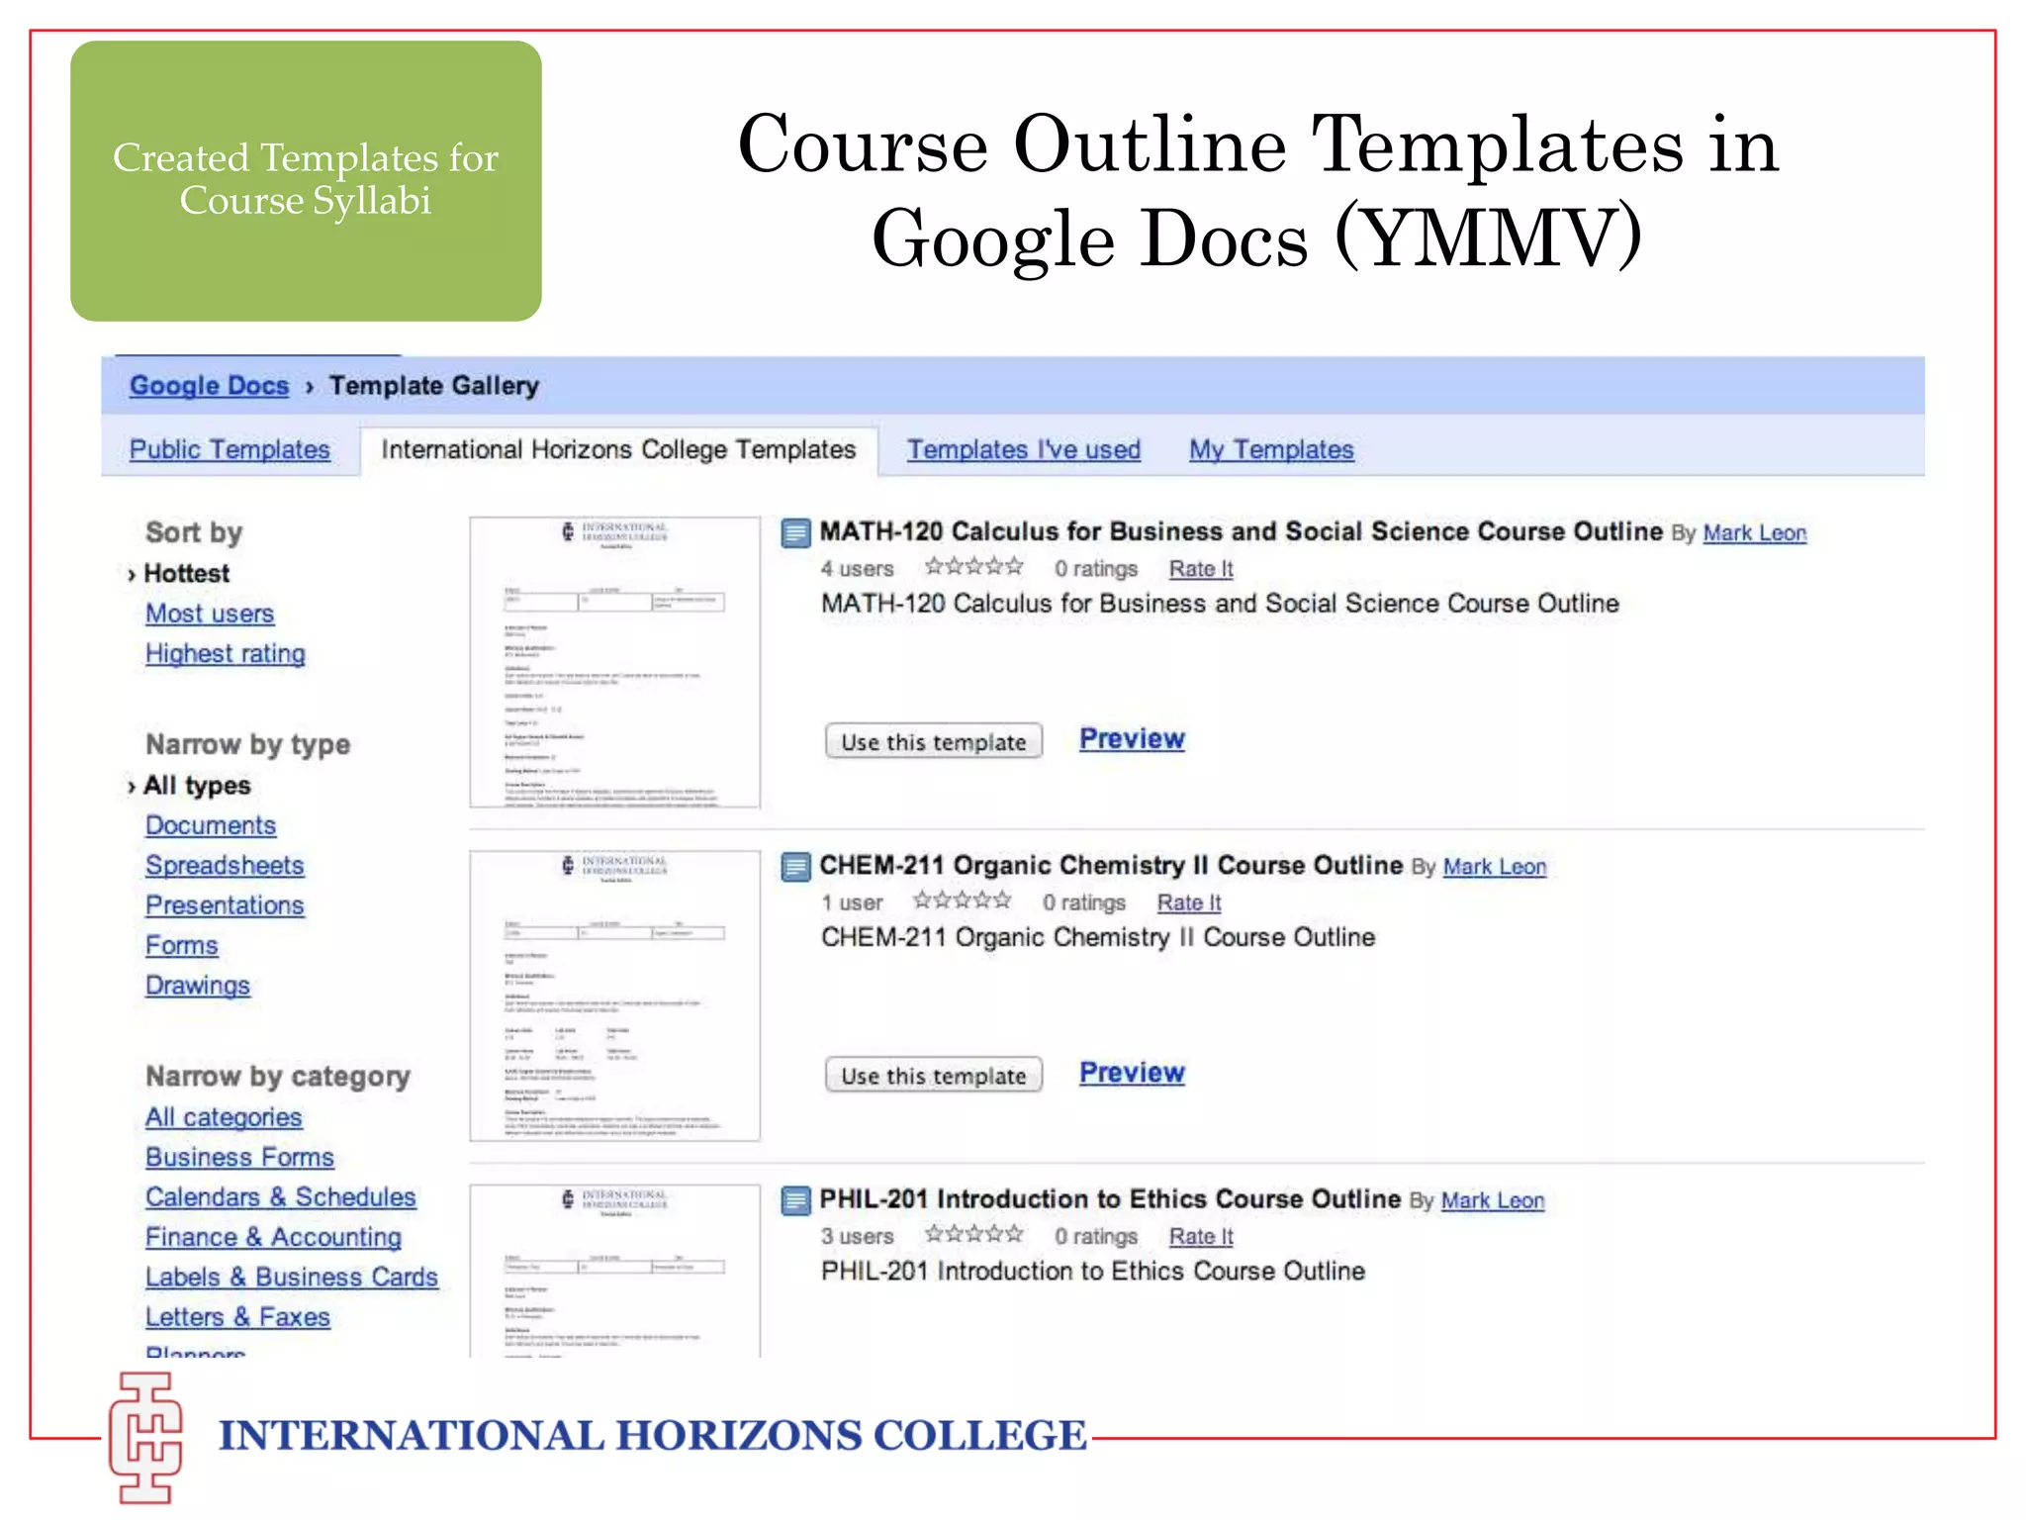The image size is (2026, 1520).
Task: Click the MATH-120 Calculus Course Outline title
Action: (x=1241, y=532)
